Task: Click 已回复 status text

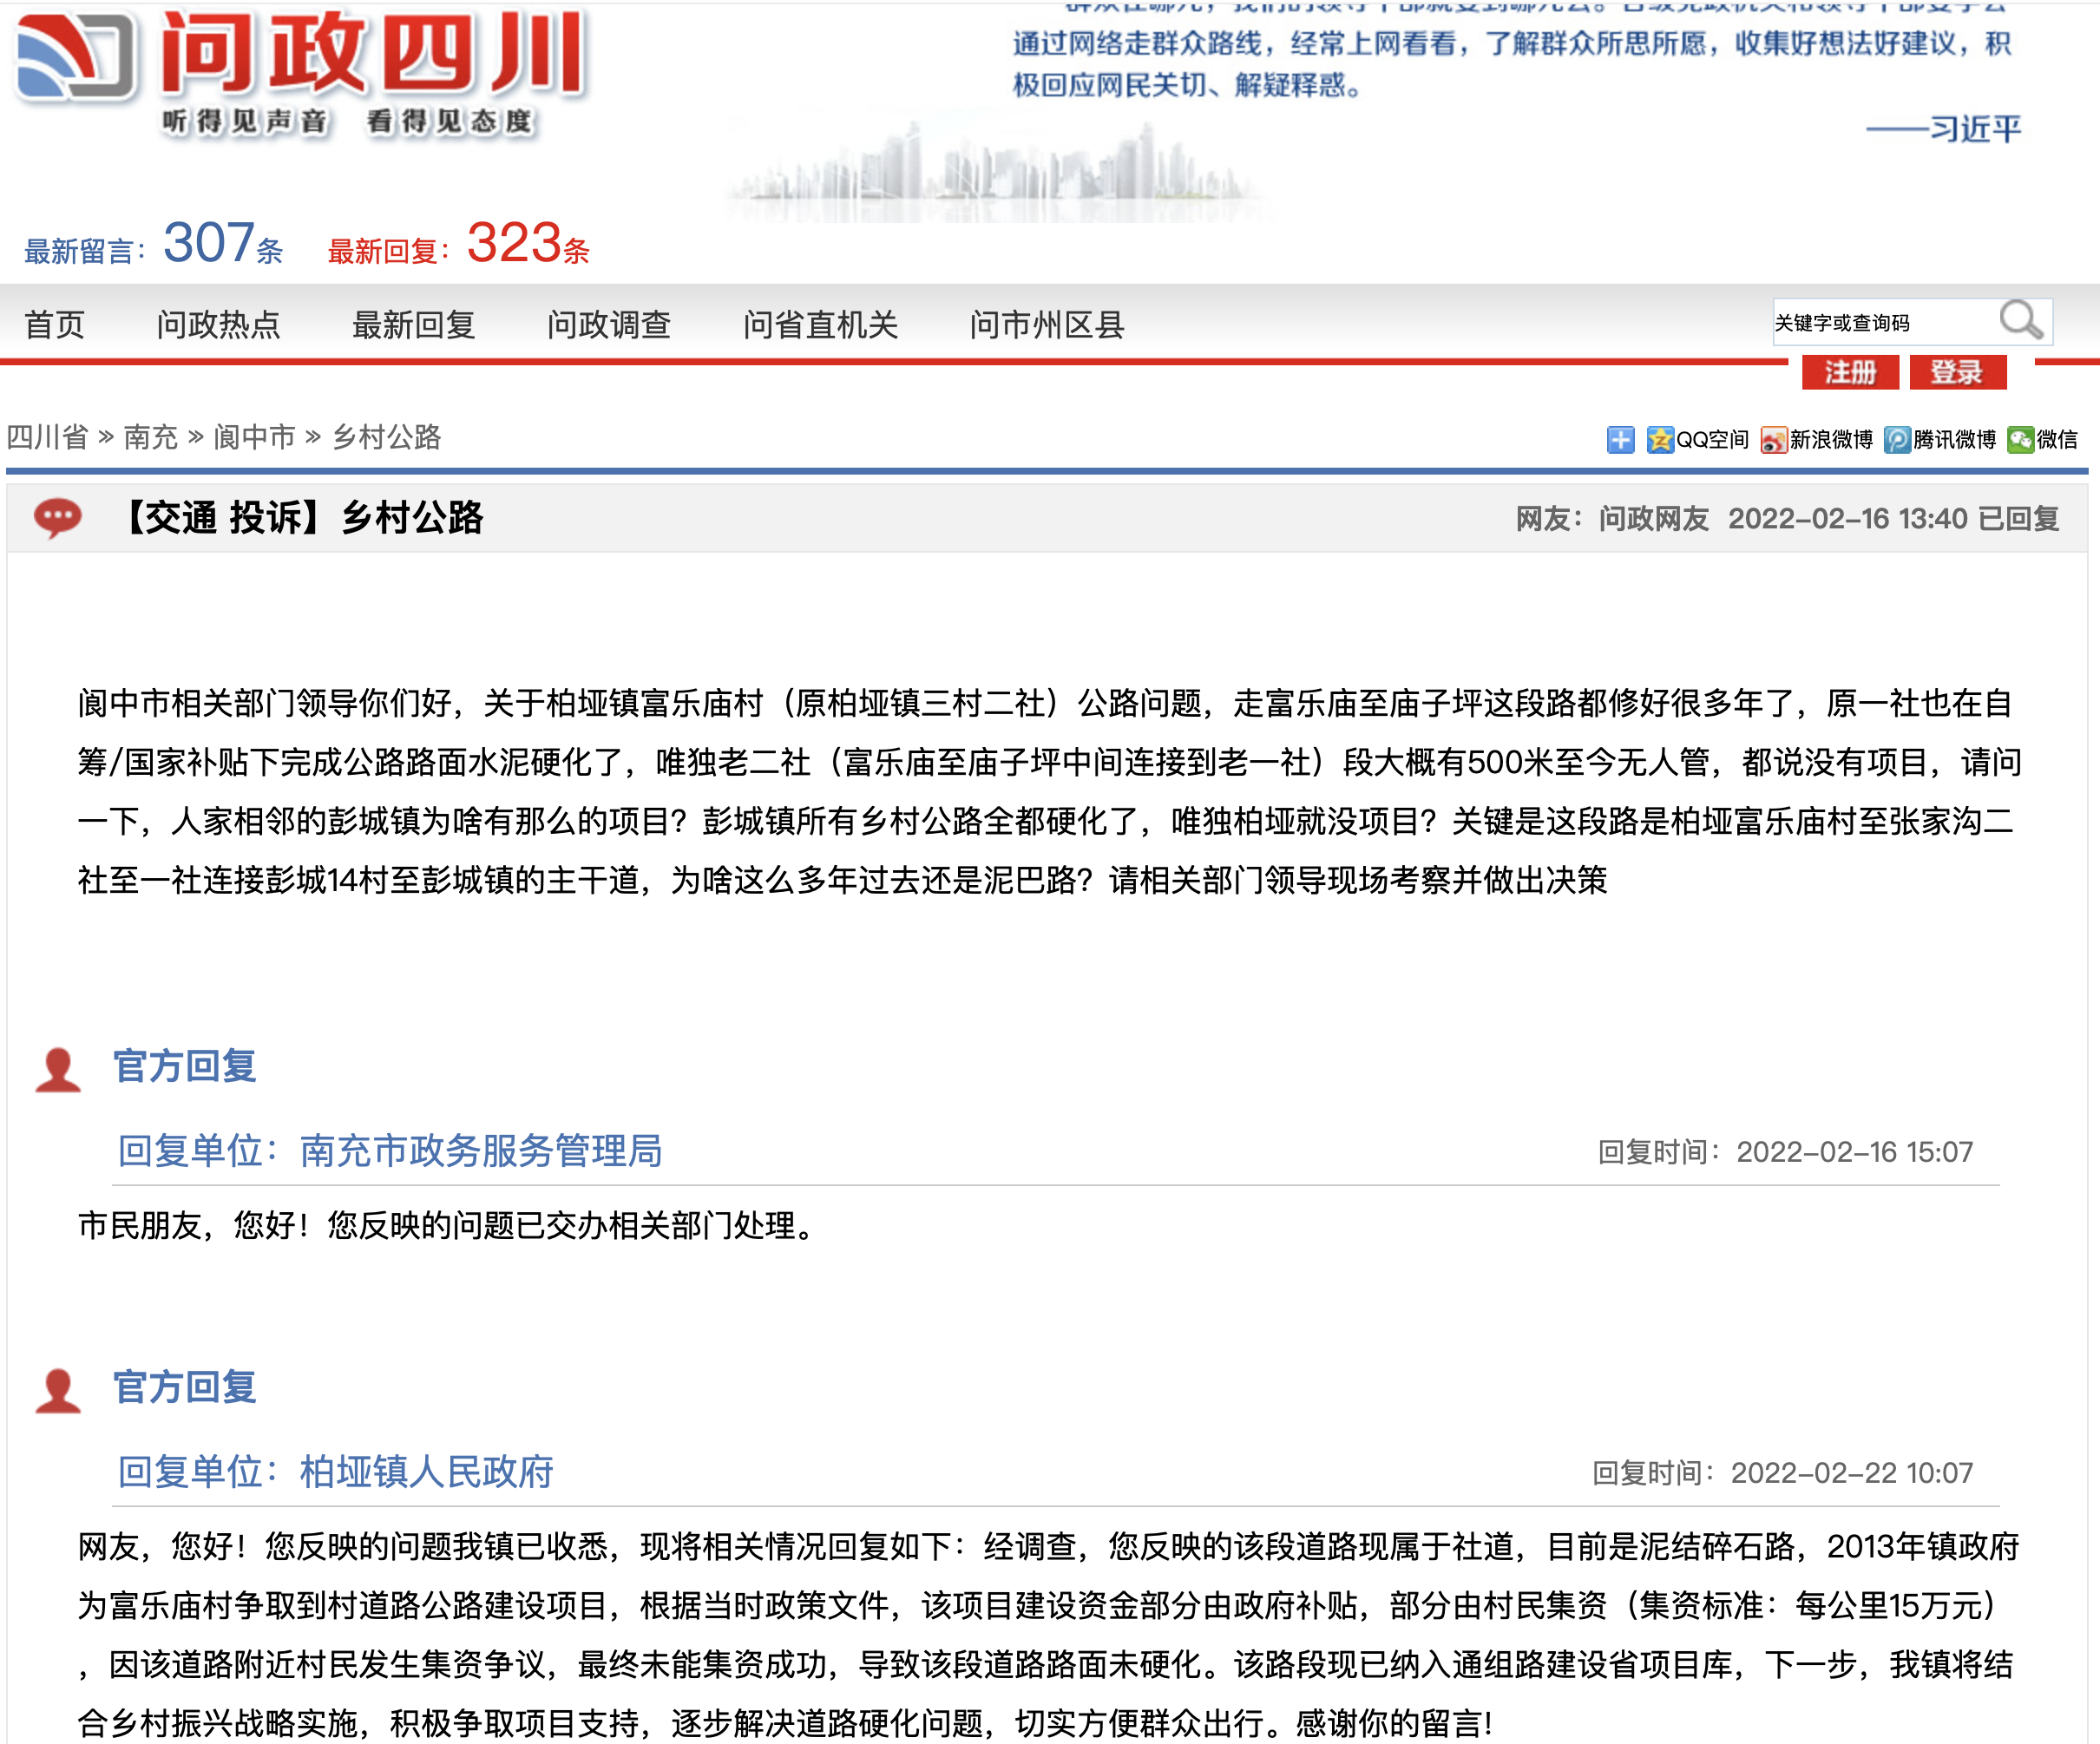Action: coord(2018,519)
